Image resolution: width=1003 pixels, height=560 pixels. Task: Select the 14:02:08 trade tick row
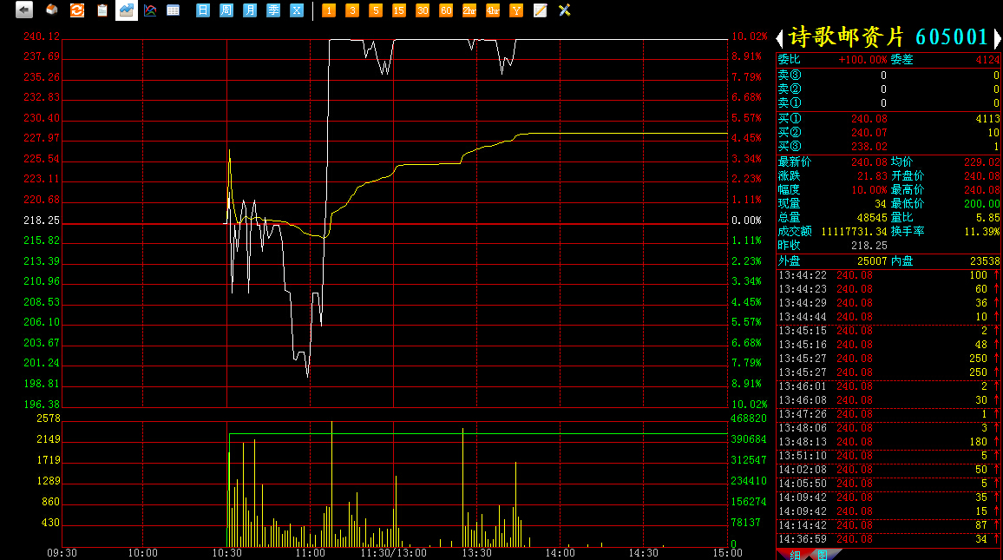888,470
